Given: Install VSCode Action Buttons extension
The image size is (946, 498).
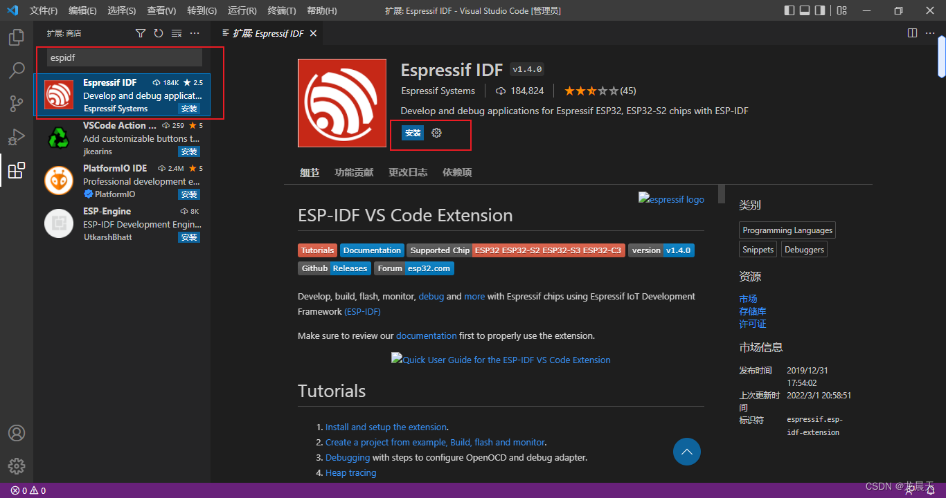Looking at the screenshot, I should pyautogui.click(x=189, y=151).
